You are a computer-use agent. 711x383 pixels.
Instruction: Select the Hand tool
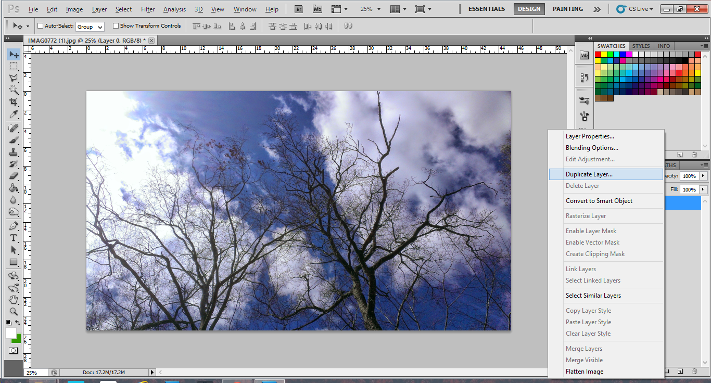click(x=14, y=300)
